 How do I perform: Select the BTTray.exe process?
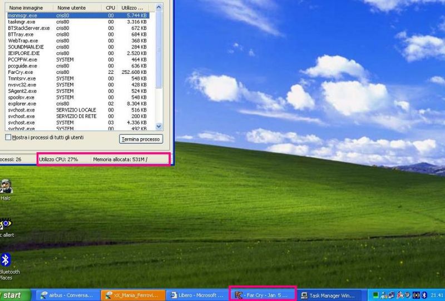coord(78,34)
